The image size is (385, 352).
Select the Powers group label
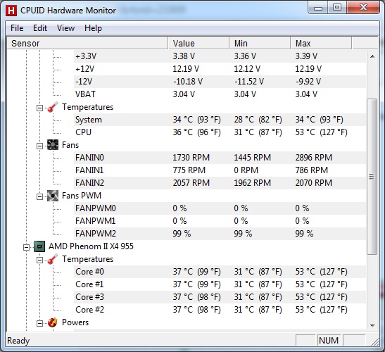[x=75, y=322]
